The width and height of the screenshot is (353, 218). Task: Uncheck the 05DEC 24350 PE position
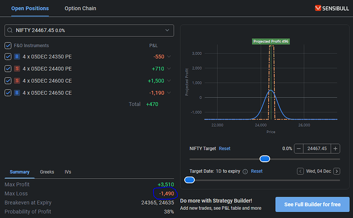[x=8, y=57]
